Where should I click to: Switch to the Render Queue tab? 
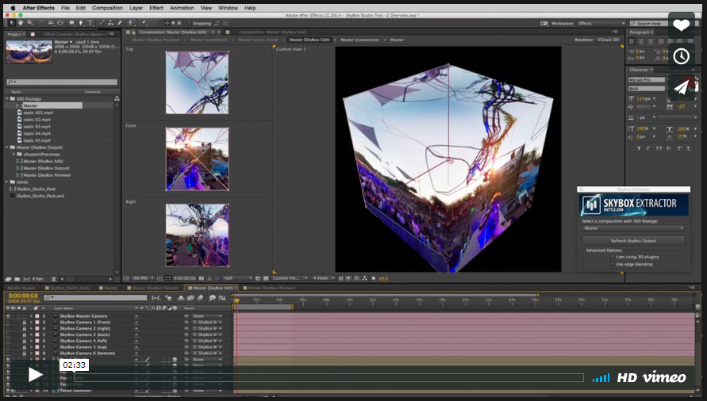tap(21, 288)
